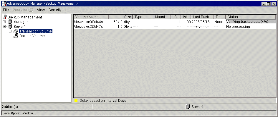Click the Status column header
Image resolution: width=278 pixels, height=117 pixels.
(251, 17)
